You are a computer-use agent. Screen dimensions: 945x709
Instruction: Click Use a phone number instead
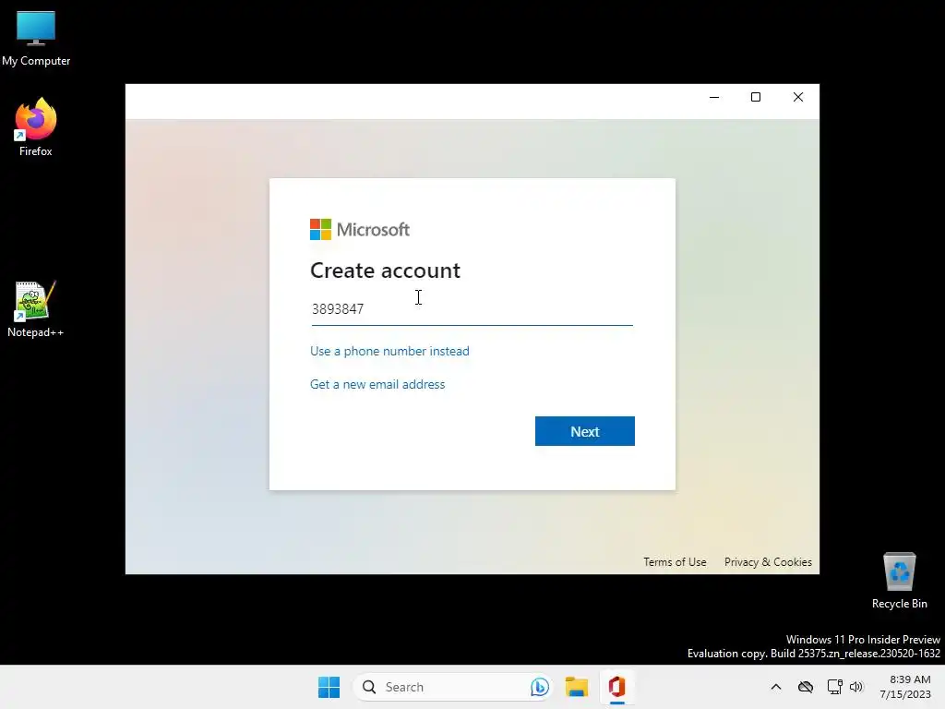[389, 351]
